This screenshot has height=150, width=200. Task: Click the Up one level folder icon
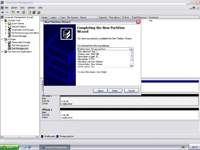point(13,12)
